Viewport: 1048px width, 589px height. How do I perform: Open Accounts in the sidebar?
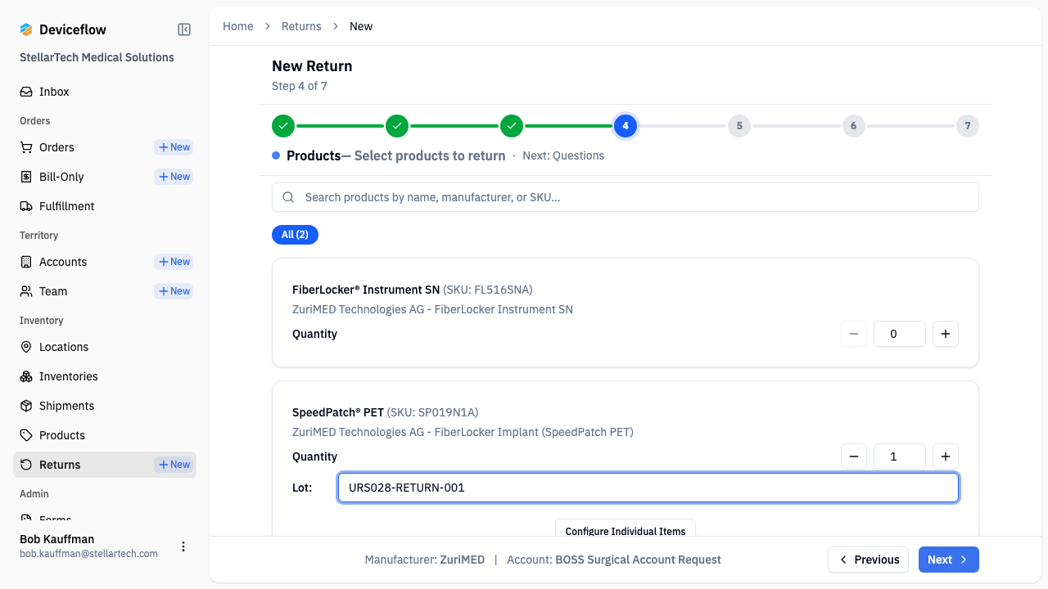[x=63, y=262]
